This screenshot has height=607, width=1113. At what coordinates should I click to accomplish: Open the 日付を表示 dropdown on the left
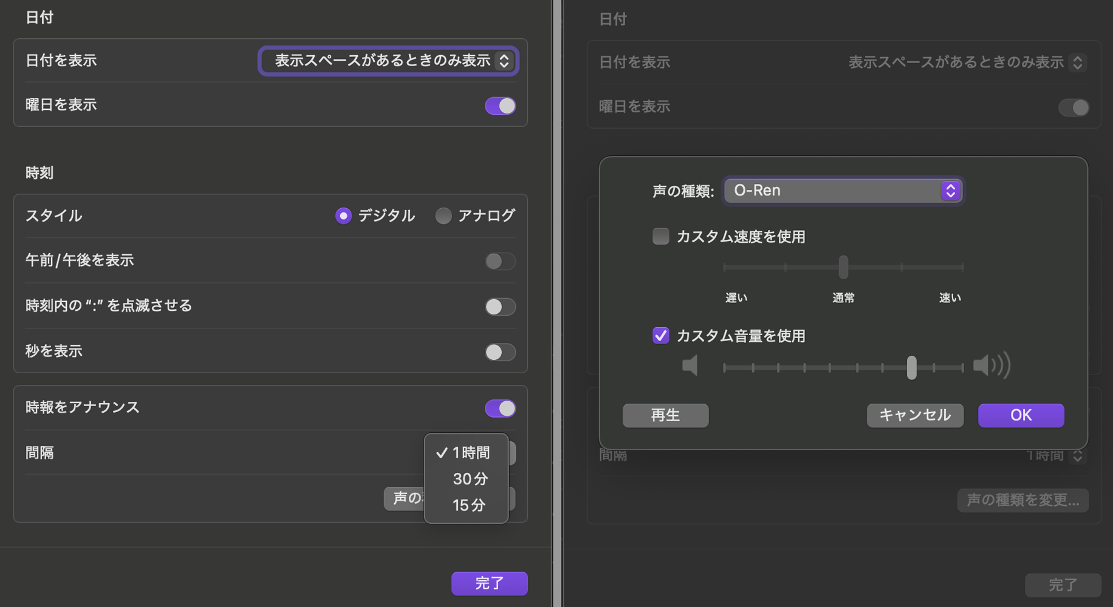[388, 61]
